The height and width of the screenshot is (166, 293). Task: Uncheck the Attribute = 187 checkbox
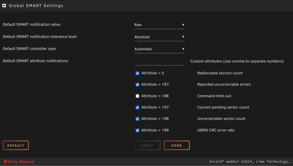(137, 84)
